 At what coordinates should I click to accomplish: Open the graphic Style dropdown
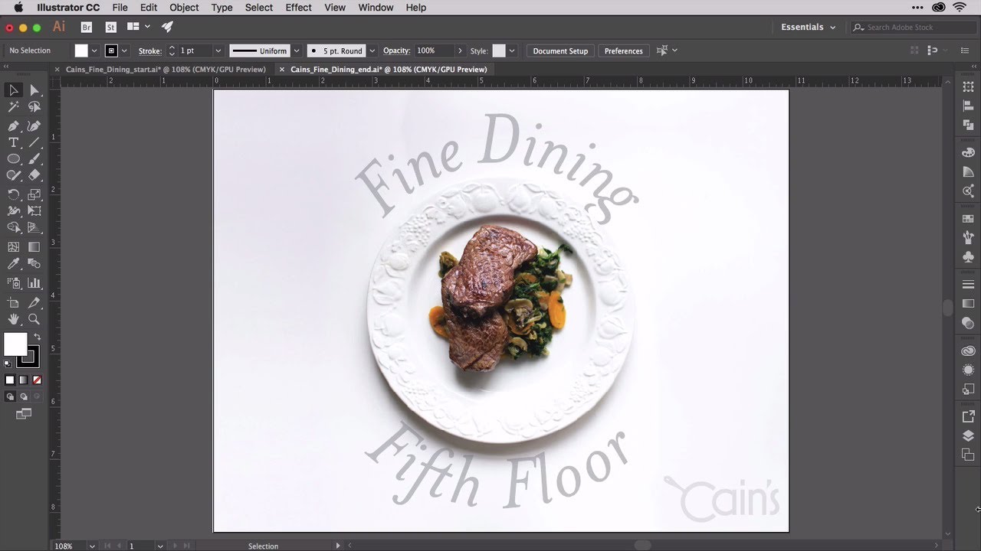click(x=512, y=51)
